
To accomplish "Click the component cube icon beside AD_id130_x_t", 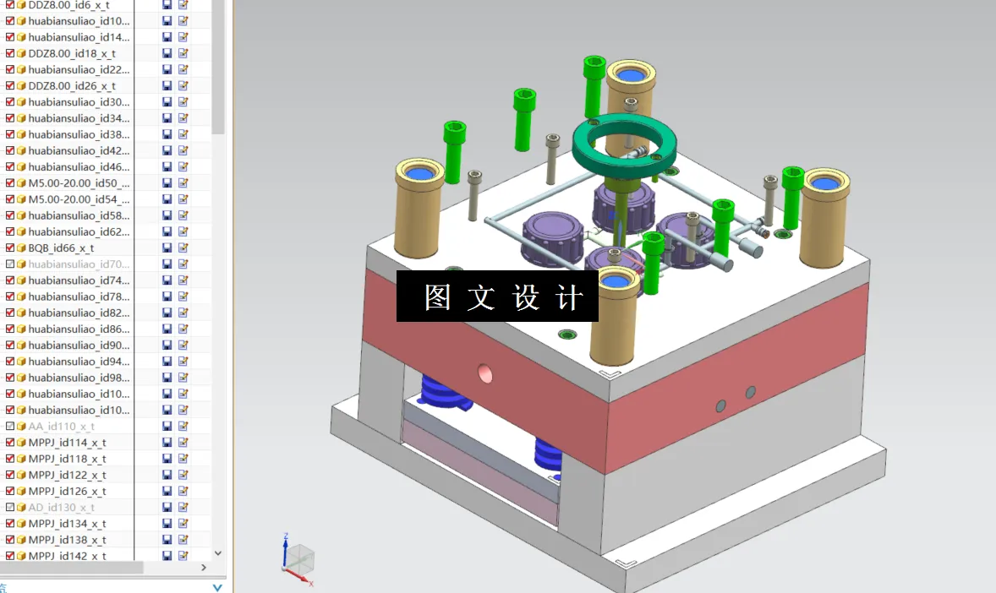I will (20, 507).
